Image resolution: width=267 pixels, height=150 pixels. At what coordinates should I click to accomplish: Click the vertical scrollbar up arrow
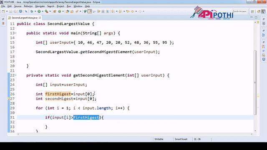pos(255,22)
